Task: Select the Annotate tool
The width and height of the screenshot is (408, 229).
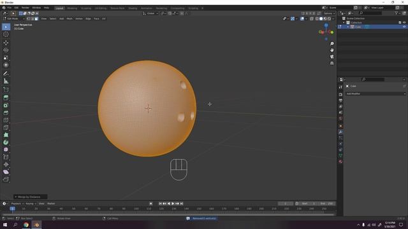Action: (6, 74)
